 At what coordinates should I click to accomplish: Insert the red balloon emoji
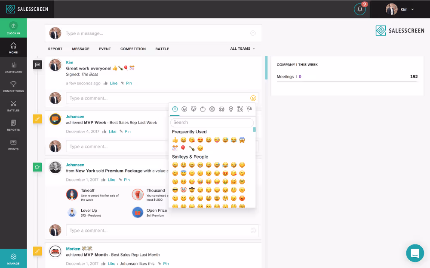tap(183, 148)
